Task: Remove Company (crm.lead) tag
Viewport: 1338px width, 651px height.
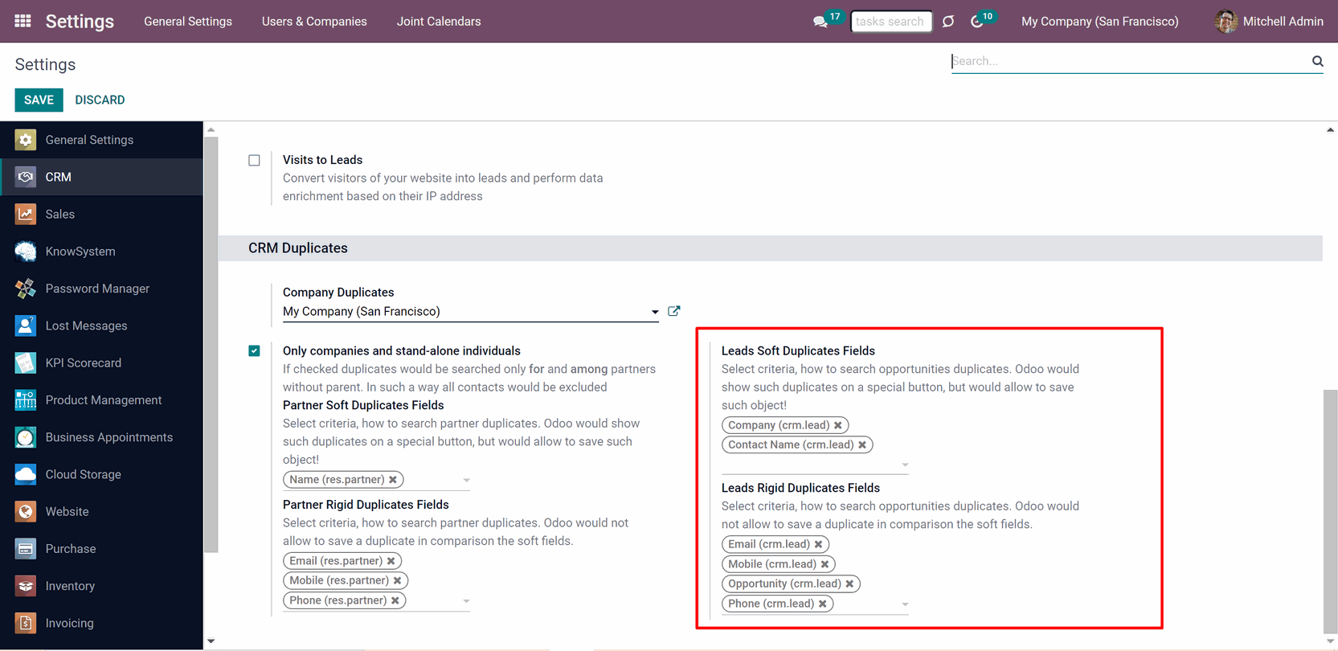Action: [x=838, y=425]
